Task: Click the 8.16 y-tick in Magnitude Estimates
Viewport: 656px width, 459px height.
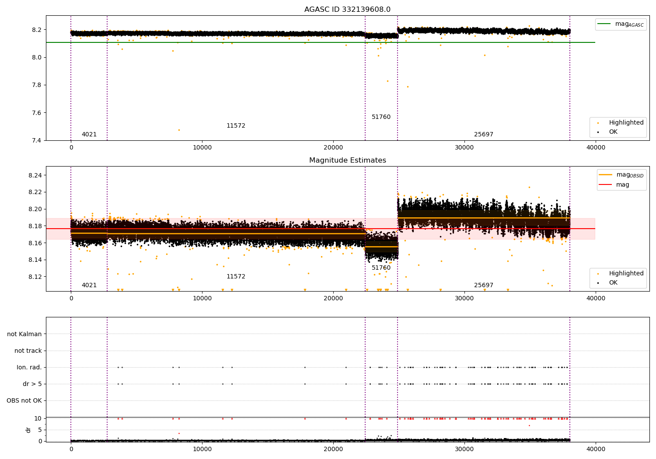Action: [35, 243]
